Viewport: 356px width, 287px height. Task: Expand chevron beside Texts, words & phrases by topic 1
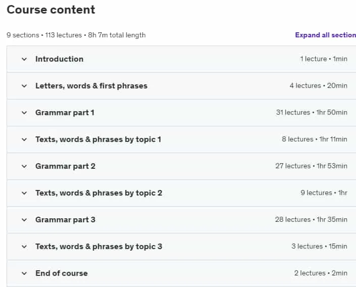coord(24,139)
